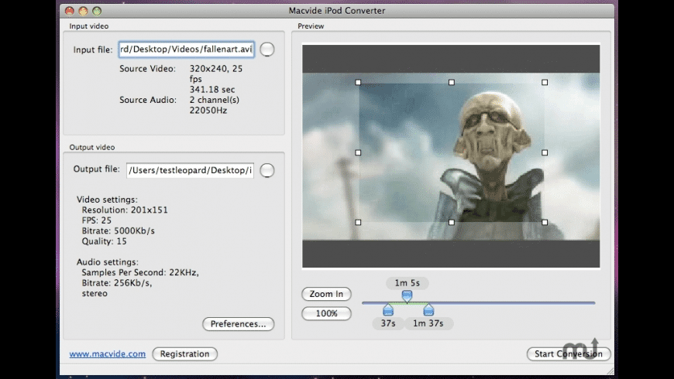
Task: Click the bottom-right crop handle in preview
Action: point(545,222)
